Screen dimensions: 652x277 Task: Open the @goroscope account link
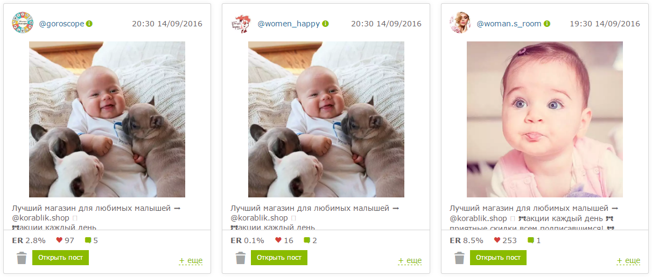point(61,24)
